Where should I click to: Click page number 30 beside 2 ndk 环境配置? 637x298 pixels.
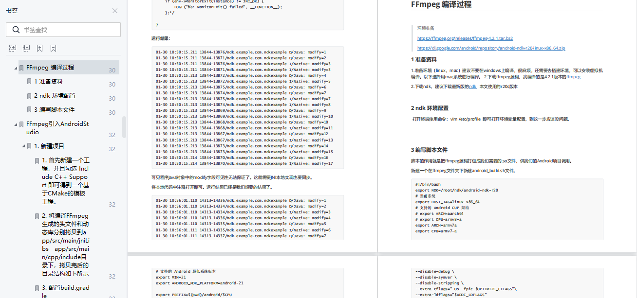[x=112, y=99]
